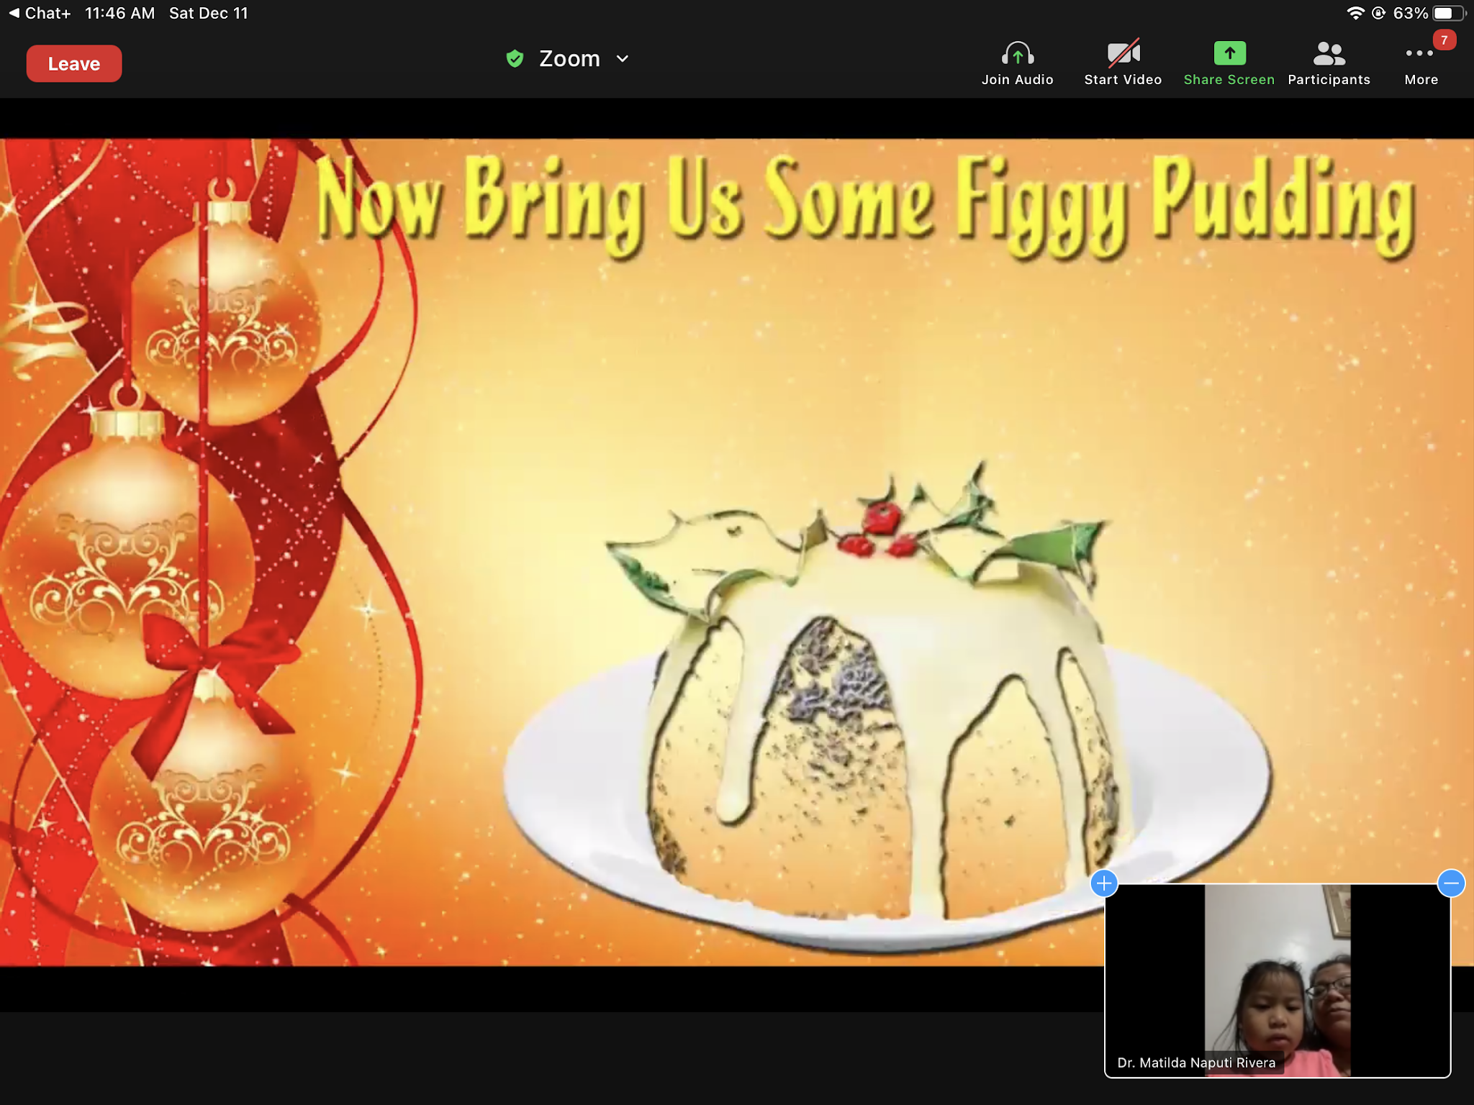1474x1105 pixels.
Task: Return to Chat+ via back arrow
Action: tap(14, 13)
